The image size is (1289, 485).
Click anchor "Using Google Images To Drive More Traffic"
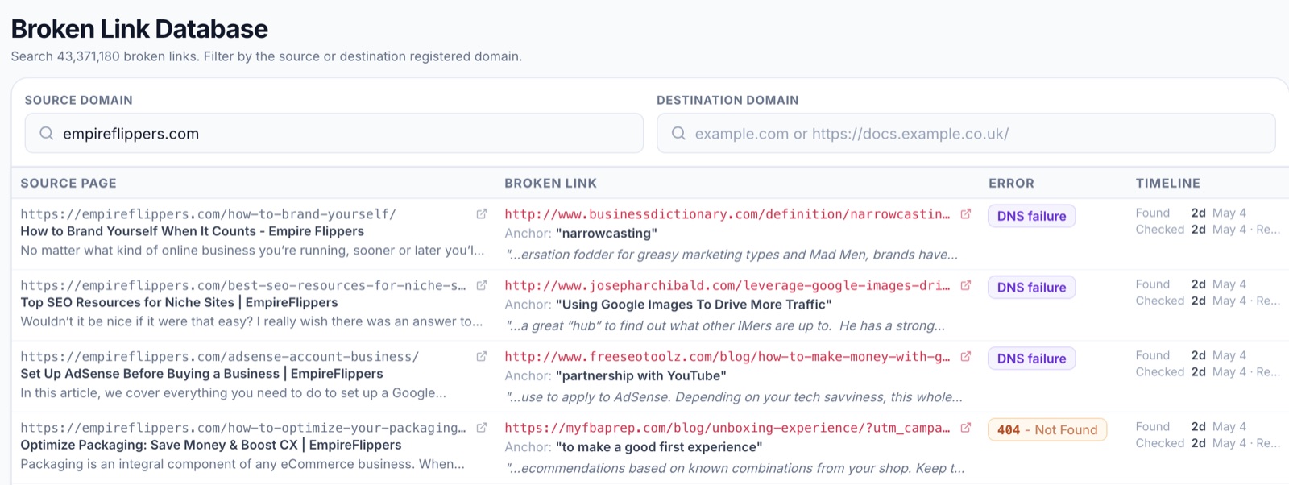pos(694,305)
